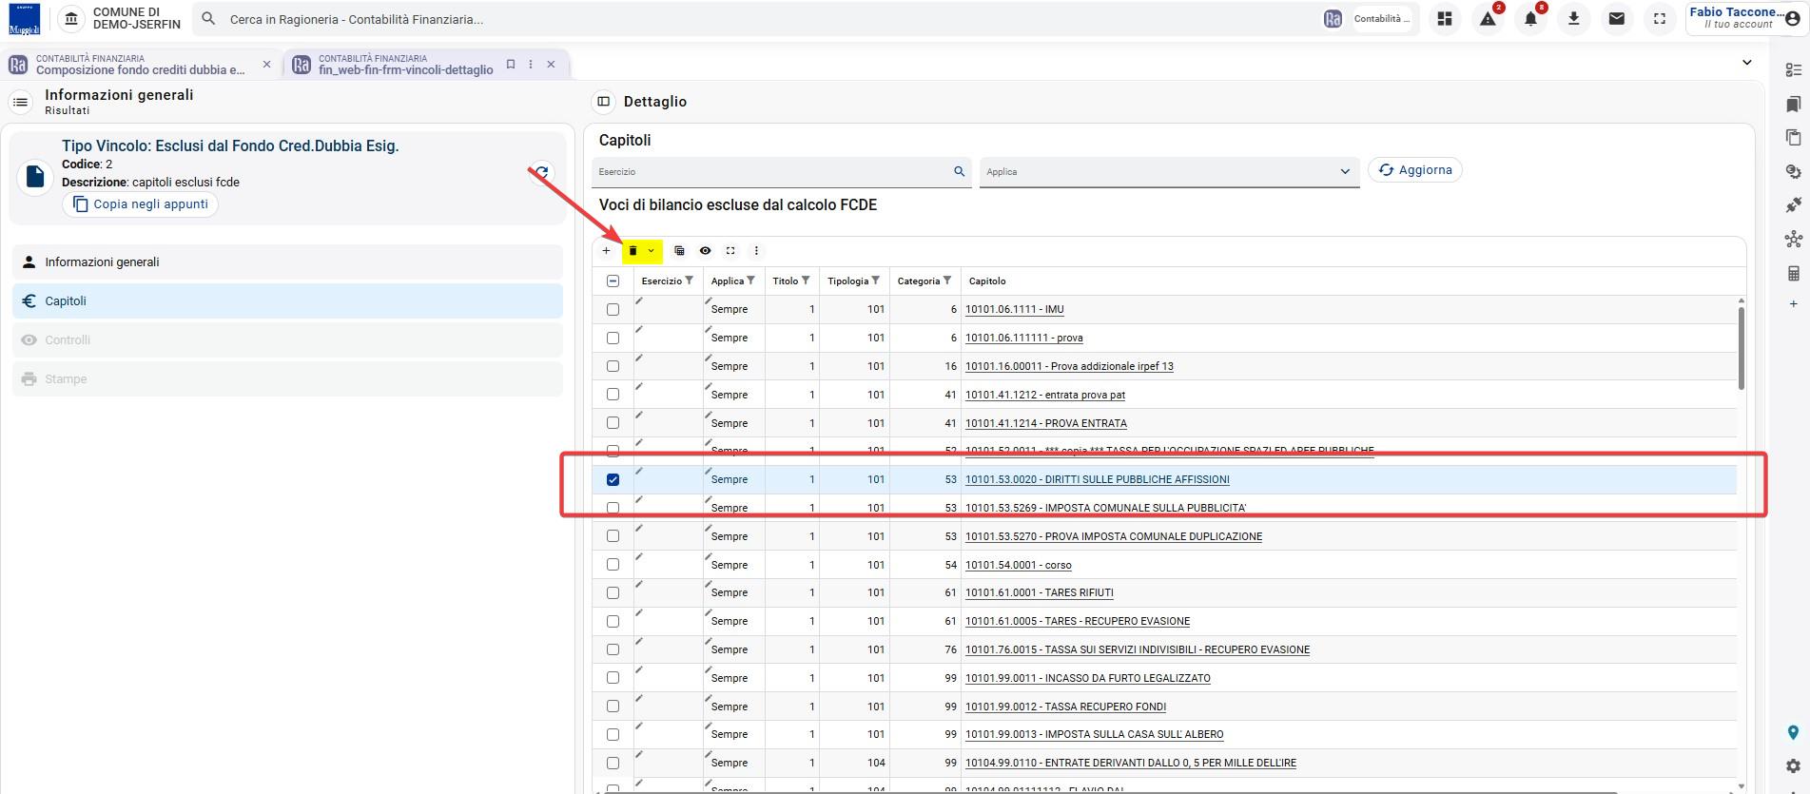The width and height of the screenshot is (1810, 794).
Task: Click the download icon in top bar
Action: [1574, 19]
